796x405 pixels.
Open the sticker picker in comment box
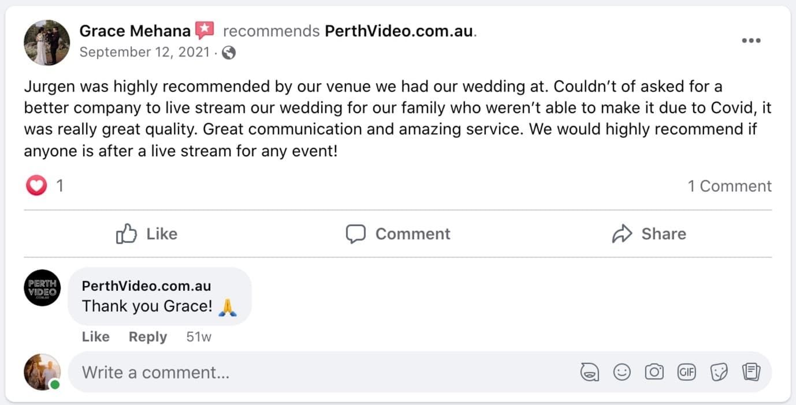(x=719, y=373)
